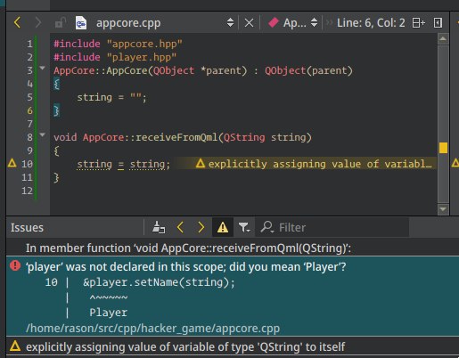This screenshot has height=358, width=459.
Task: Click the read-only lock icon
Action: [x=61, y=23]
